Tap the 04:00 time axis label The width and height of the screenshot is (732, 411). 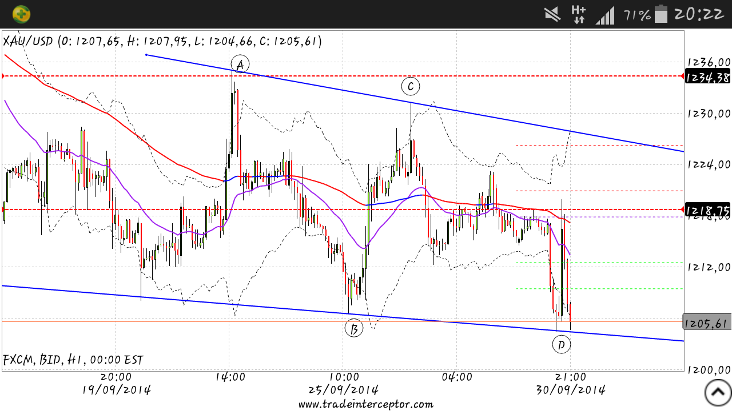tap(456, 377)
